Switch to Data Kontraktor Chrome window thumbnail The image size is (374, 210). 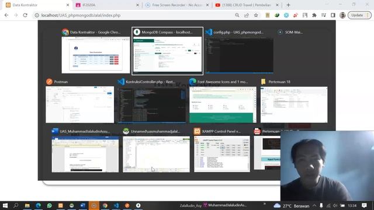[x=96, y=55]
